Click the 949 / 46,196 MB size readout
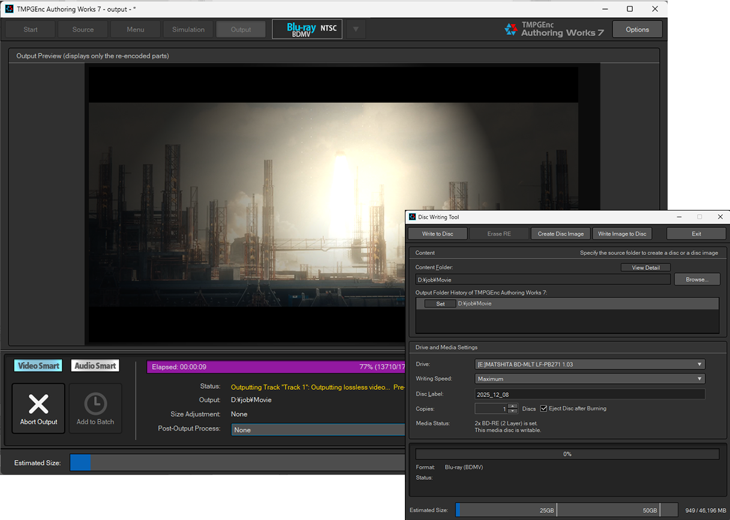 (x=705, y=510)
